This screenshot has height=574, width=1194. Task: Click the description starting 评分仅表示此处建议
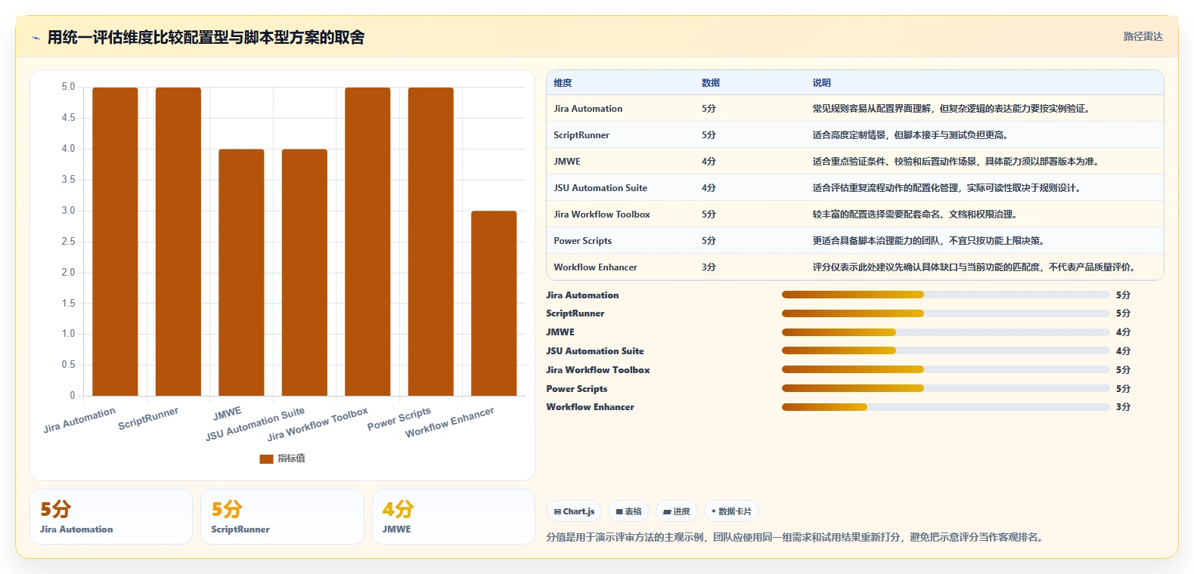click(974, 267)
